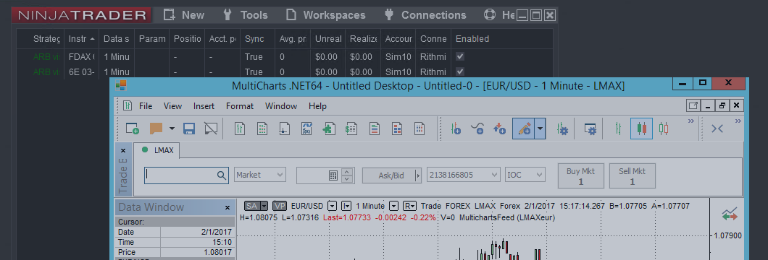Sort by Instrument column in NinjaTrader
Screen dimensions: 768x260
tap(82, 38)
